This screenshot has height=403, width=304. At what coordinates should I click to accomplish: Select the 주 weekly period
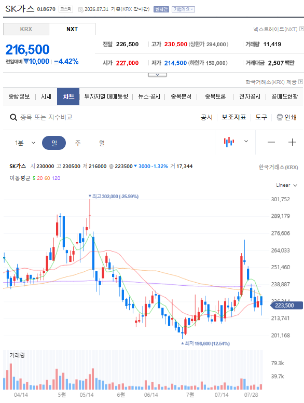(x=78, y=143)
